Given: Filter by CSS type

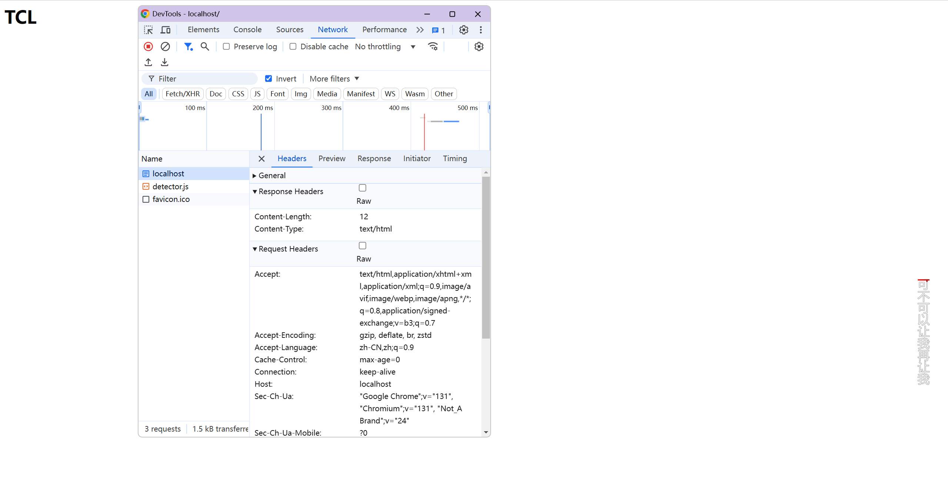Looking at the screenshot, I should (238, 94).
